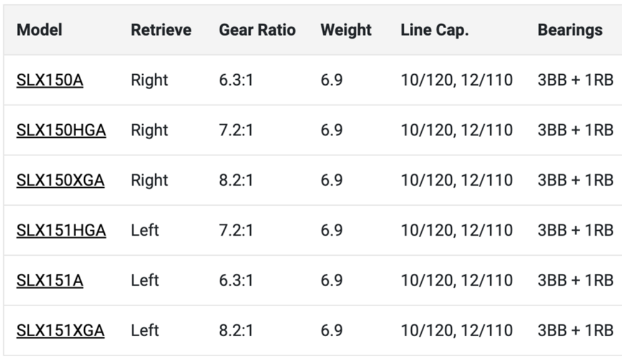Click the SLX150XGA model link
The width and height of the screenshot is (622, 358).
(61, 180)
